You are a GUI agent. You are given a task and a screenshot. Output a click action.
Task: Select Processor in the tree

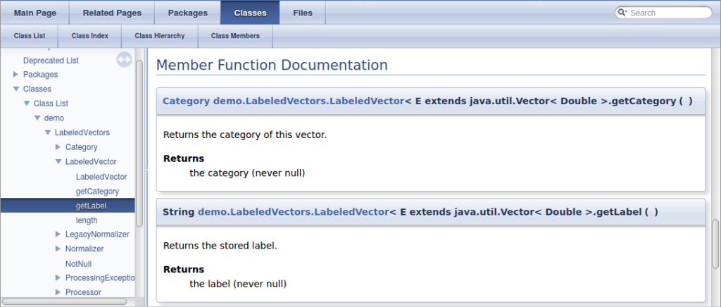coord(83,292)
